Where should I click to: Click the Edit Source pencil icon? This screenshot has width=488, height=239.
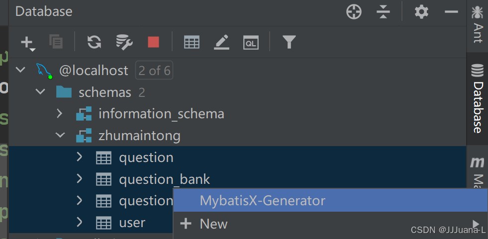(221, 42)
